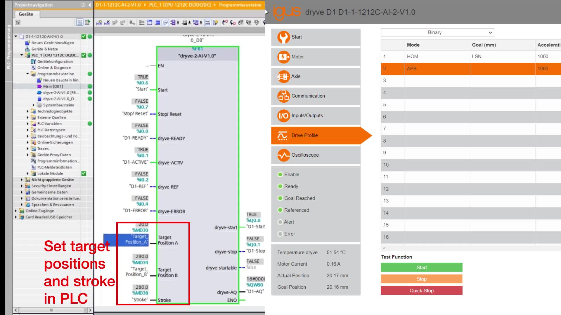Collapse the Programmbausteine folder
The width and height of the screenshot is (561, 315).
pos(27,74)
